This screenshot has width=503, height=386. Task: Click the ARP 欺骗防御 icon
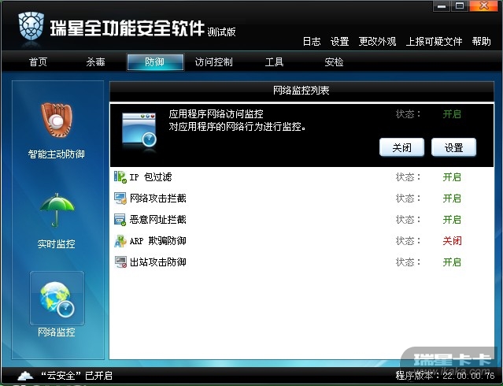point(120,241)
